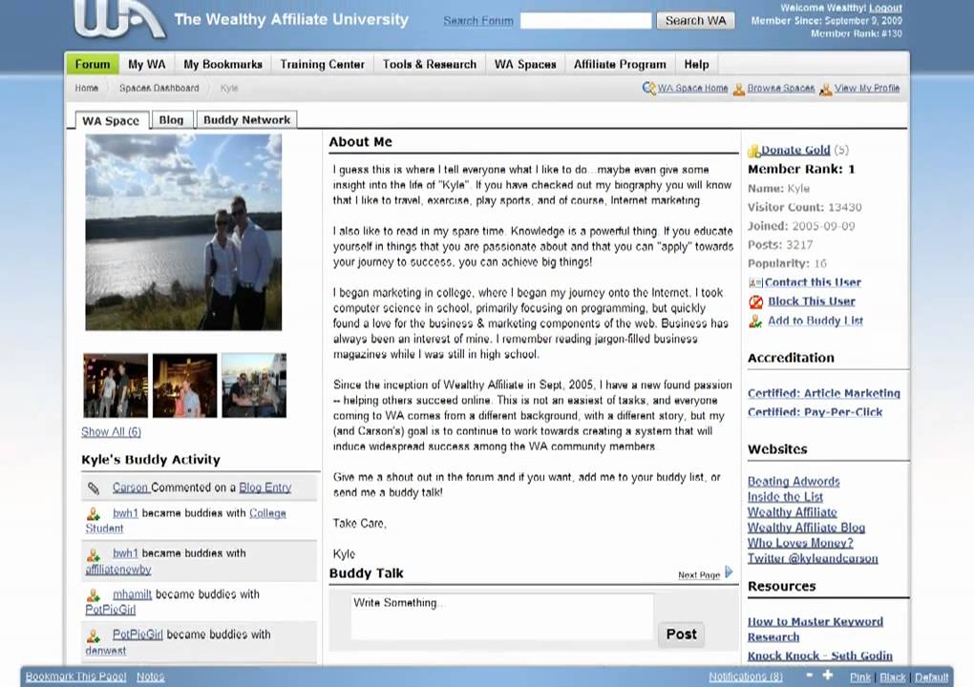Open the Training Center menu
This screenshot has width=974, height=687.
[x=323, y=64]
